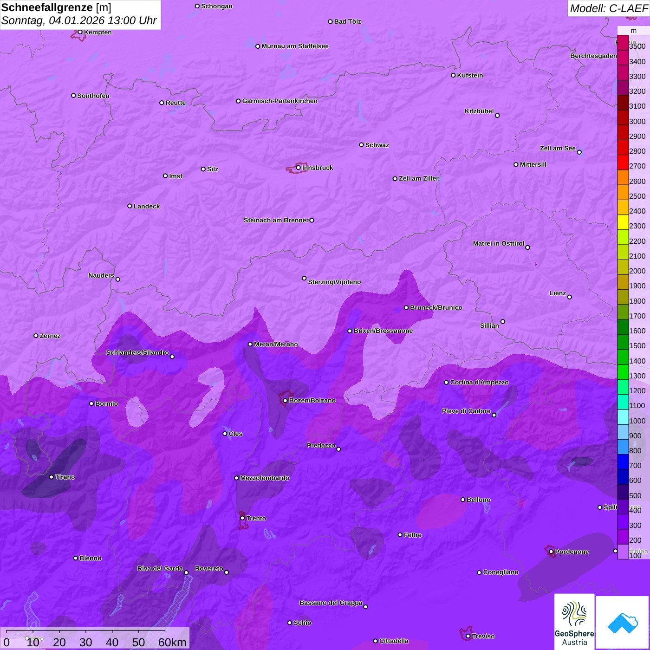Click the 'Conegliano' label

[x=500, y=572]
